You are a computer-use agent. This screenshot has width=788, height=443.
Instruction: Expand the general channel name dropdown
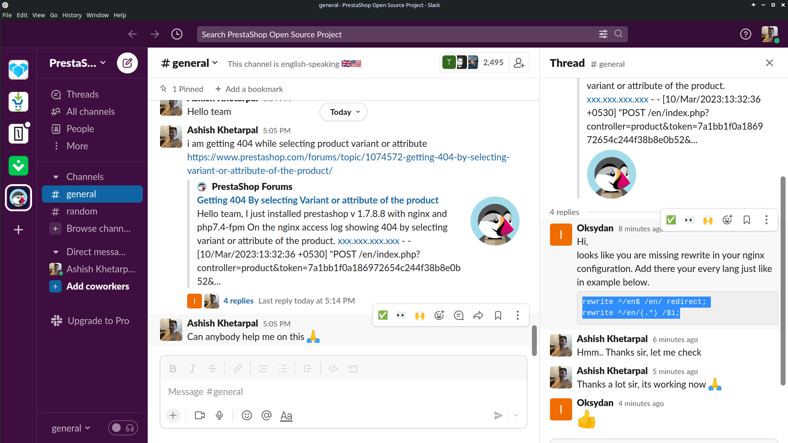click(x=190, y=63)
